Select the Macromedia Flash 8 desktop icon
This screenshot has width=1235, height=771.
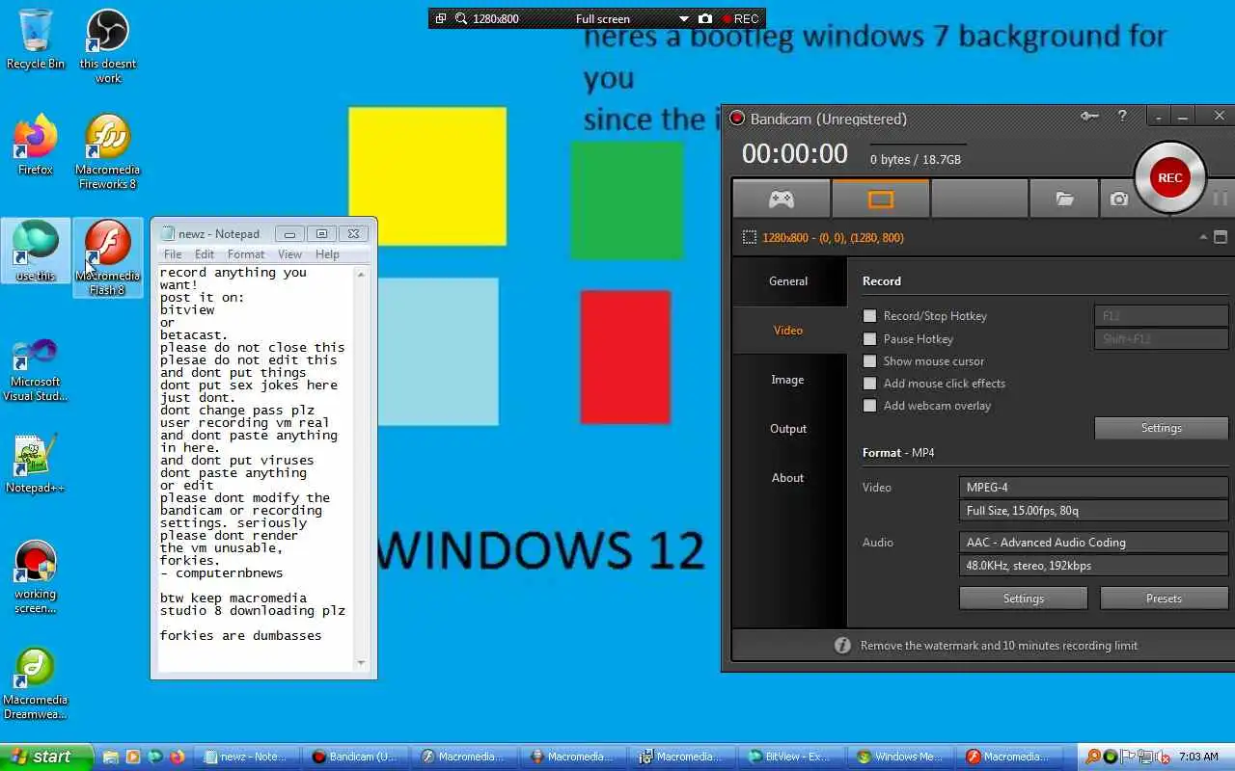point(108,258)
